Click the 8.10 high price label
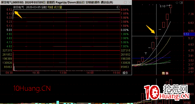Image resolution: width=195 pixels, height=104 pixels. click(x=163, y=6)
